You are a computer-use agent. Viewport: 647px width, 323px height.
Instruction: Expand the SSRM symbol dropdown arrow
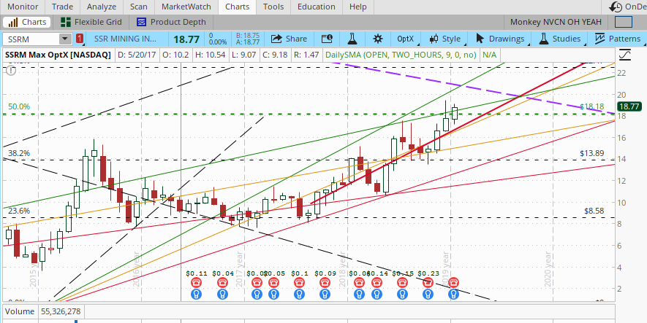click(65, 39)
